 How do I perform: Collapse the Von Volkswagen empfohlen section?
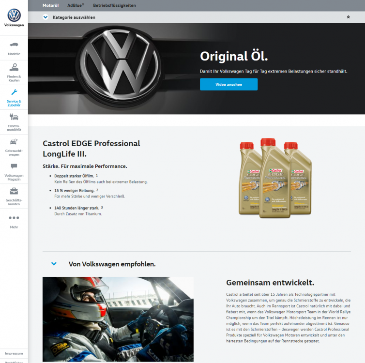click(x=54, y=264)
